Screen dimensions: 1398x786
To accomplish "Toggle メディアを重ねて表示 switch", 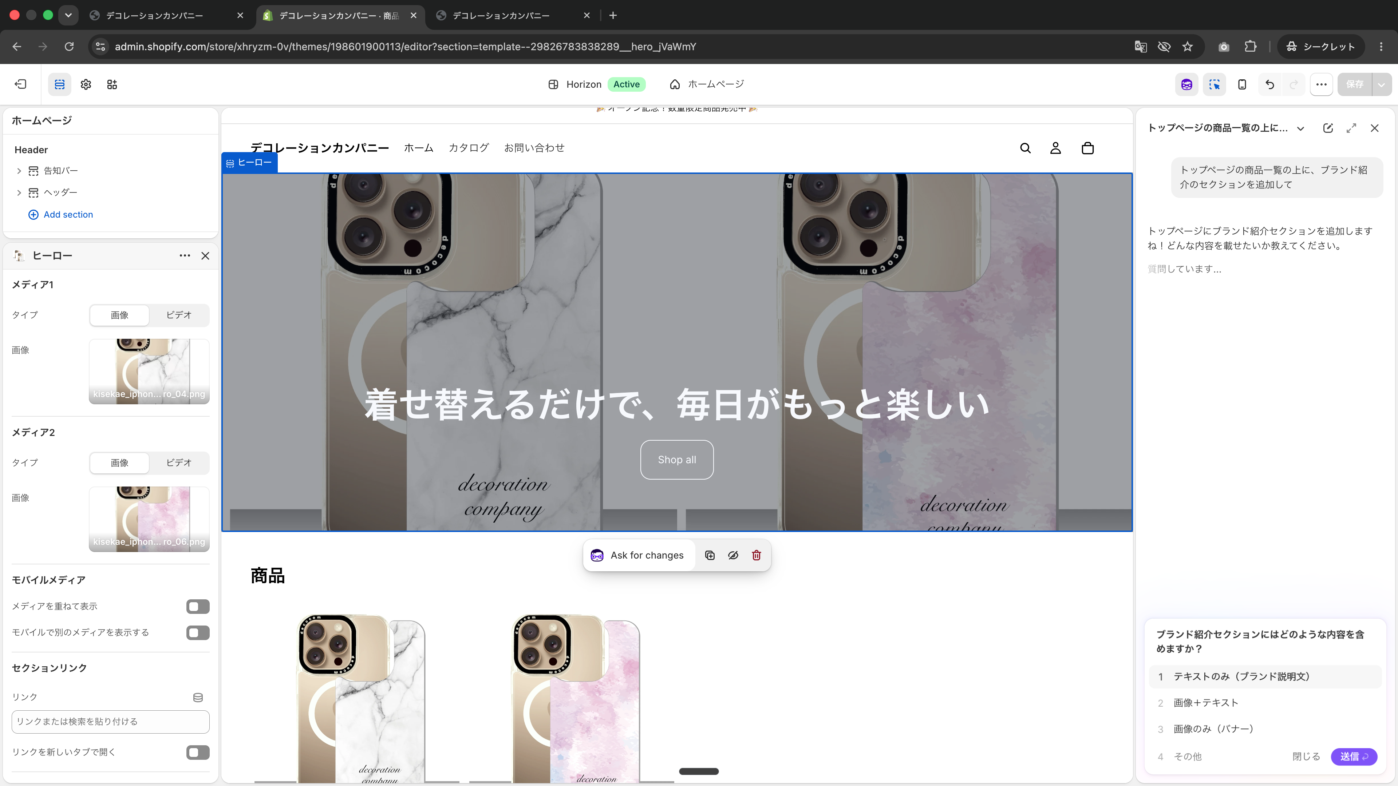I will [198, 607].
